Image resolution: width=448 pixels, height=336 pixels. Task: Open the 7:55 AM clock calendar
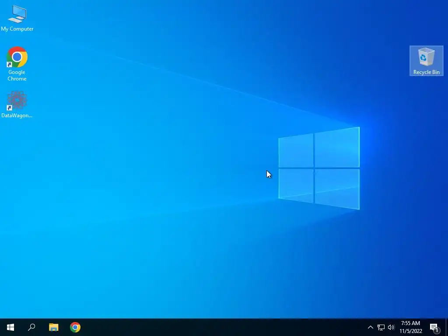tap(410, 327)
